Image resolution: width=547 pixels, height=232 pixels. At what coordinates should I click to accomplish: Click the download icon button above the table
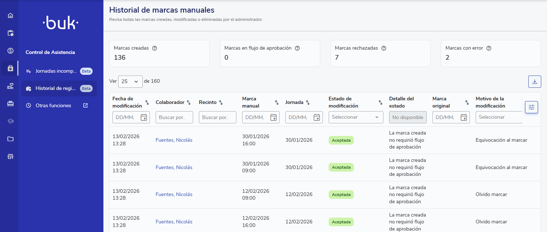pos(534,82)
